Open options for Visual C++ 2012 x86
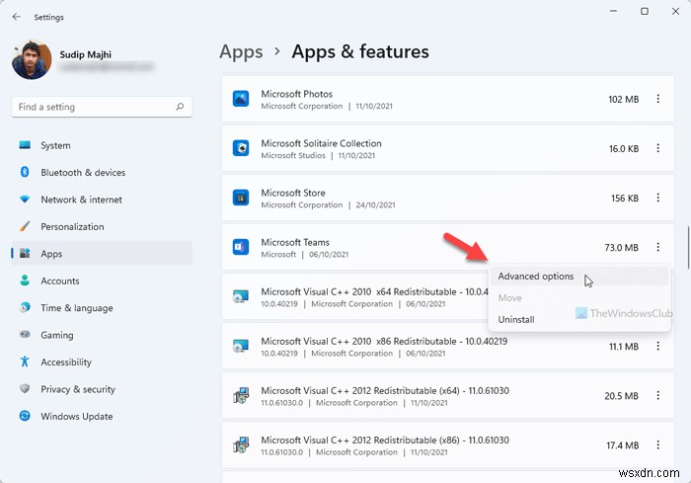This screenshot has height=483, width=691. tap(658, 444)
